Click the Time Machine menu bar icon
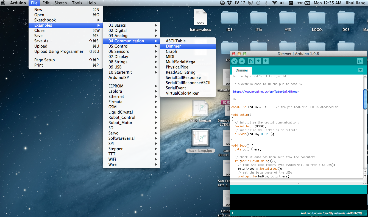Image resolution: width=368 pixels, height=217 pixels. 258,3
